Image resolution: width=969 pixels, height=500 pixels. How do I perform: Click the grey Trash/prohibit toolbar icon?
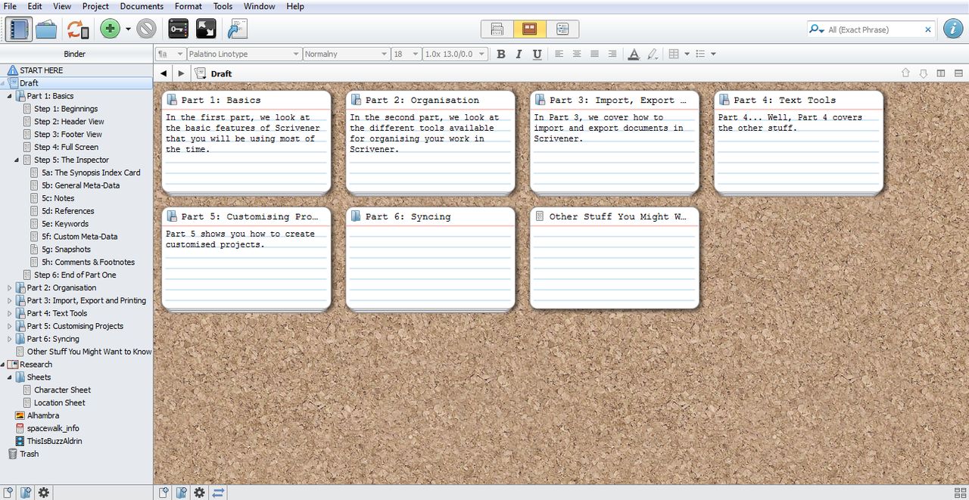[x=146, y=30]
